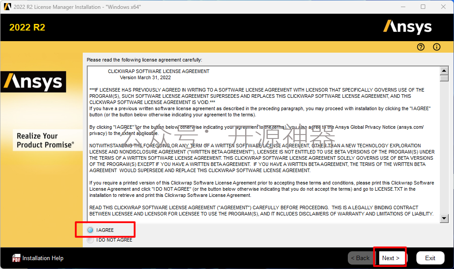Click the license scrollbar up arrow
454x269 pixels.
pyautogui.click(x=444, y=71)
